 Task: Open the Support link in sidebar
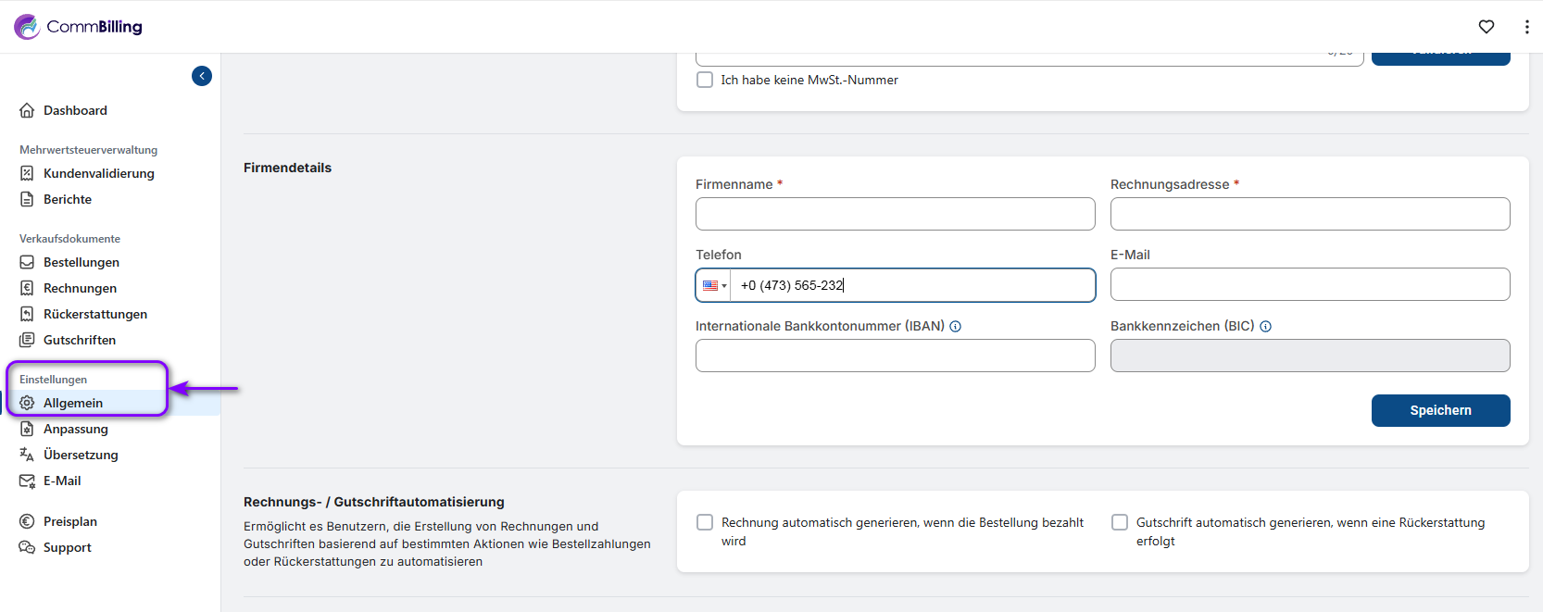click(67, 547)
